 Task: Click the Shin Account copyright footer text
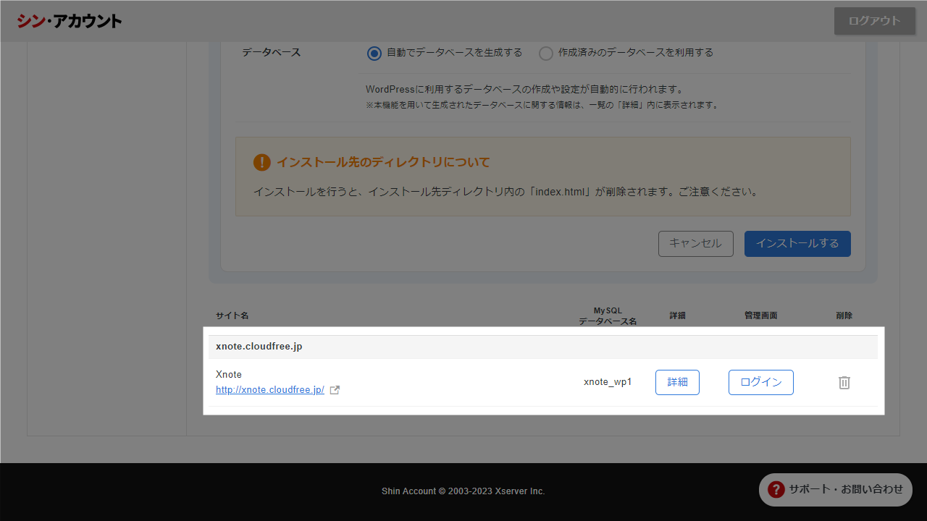click(x=463, y=491)
